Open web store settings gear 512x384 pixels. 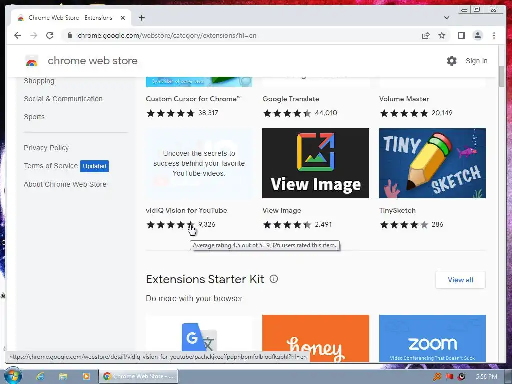point(452,61)
